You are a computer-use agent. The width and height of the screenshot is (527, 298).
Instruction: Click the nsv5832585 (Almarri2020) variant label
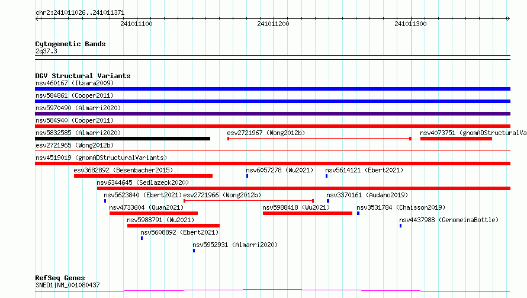click(x=78, y=133)
